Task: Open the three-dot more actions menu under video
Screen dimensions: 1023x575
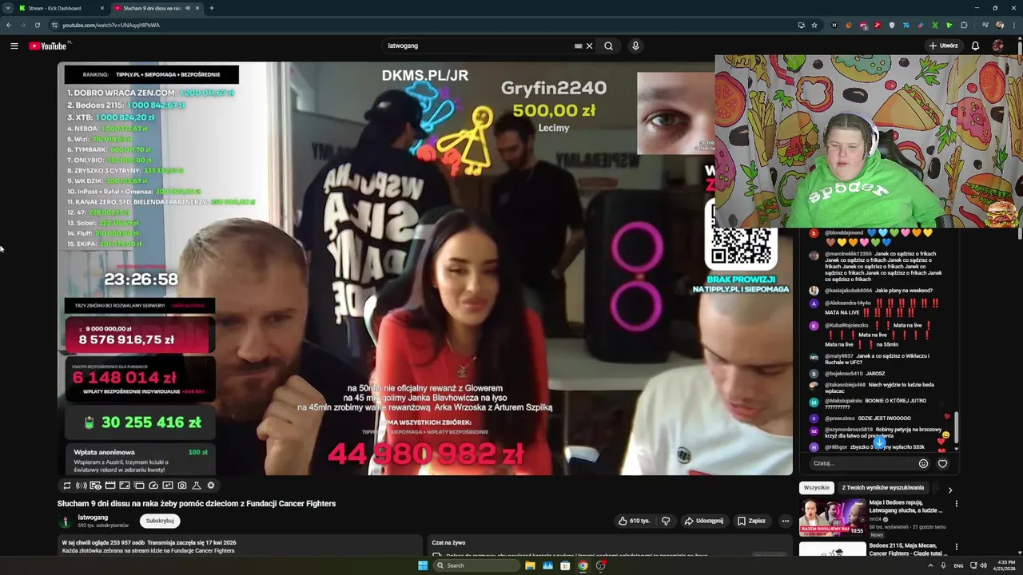Action: coord(785,521)
